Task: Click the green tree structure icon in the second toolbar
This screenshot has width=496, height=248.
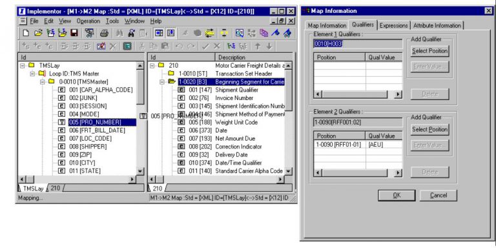Action: coord(232,46)
